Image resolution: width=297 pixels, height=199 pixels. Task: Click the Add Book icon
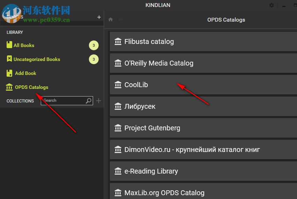[9, 73]
